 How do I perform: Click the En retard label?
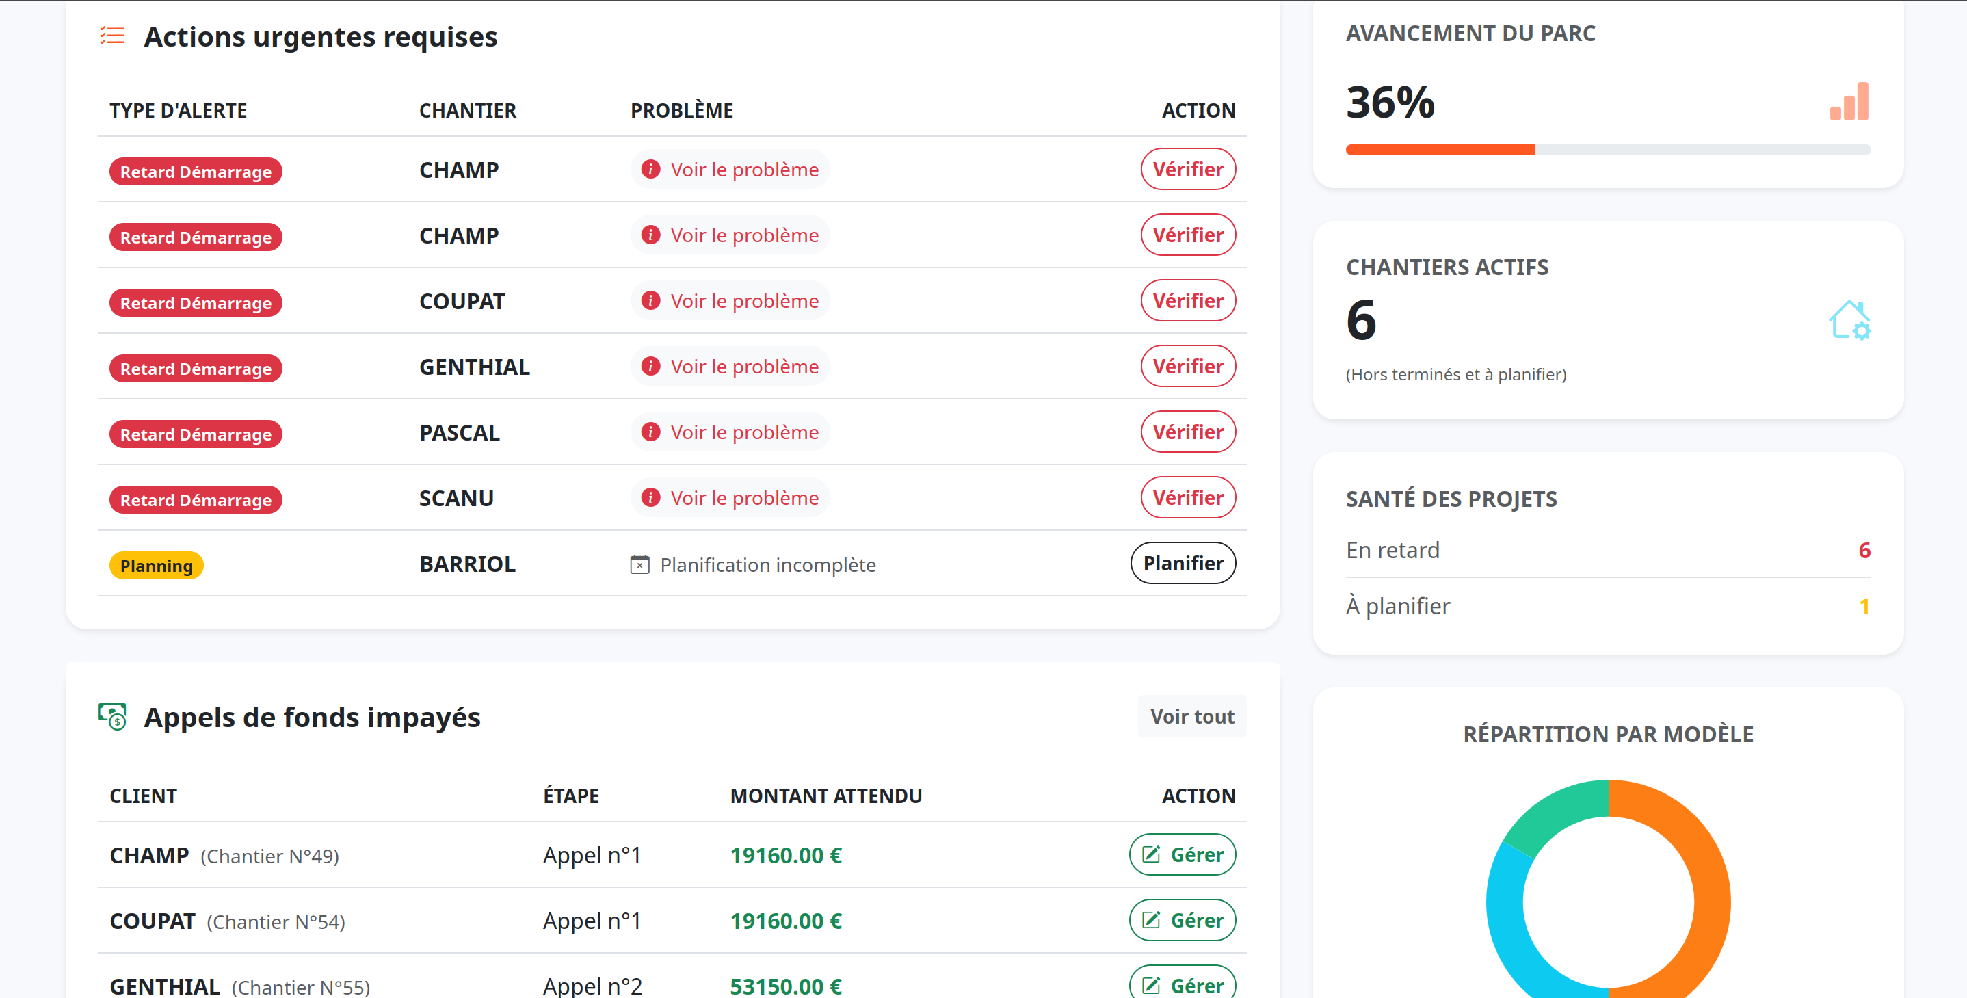1392,550
